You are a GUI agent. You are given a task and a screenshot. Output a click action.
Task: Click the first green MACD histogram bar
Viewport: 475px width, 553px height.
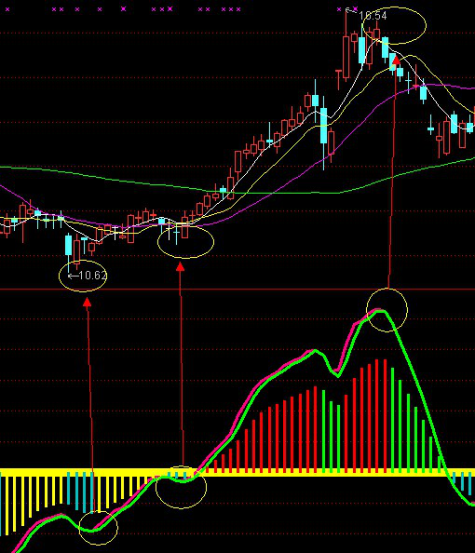pyautogui.click(x=323, y=431)
